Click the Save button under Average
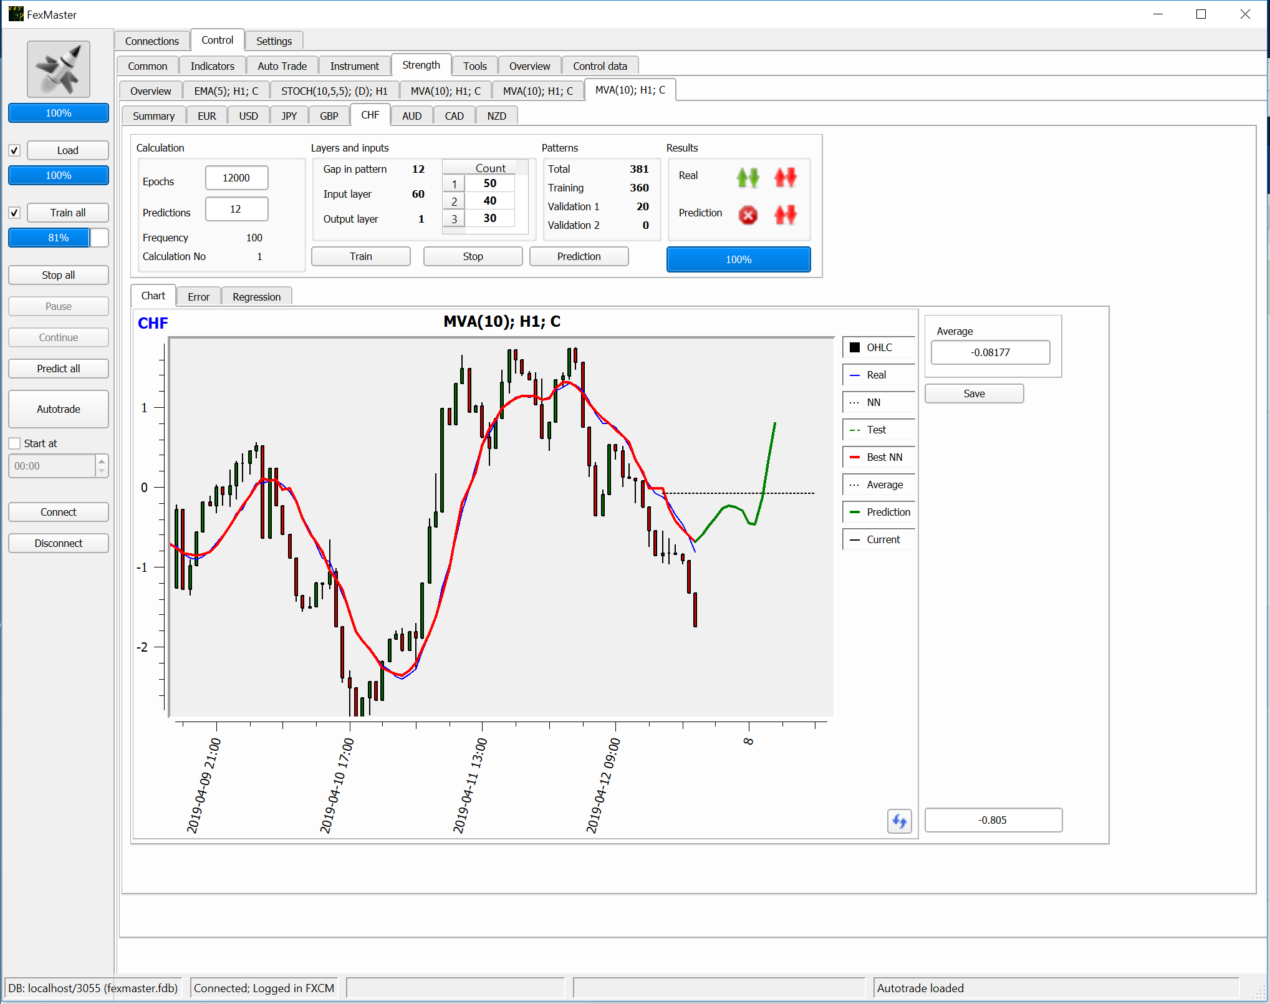 (973, 393)
